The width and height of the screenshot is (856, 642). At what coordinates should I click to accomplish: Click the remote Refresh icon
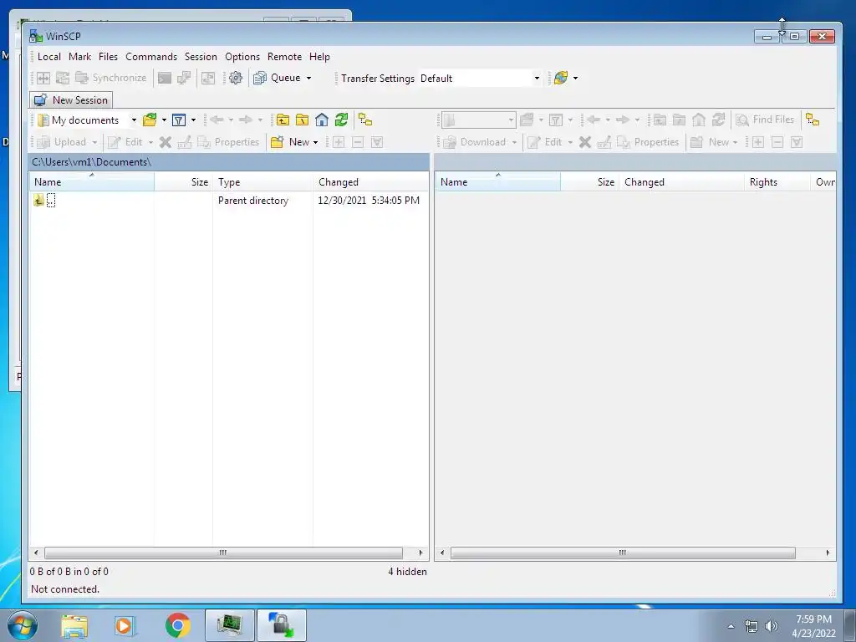(719, 120)
